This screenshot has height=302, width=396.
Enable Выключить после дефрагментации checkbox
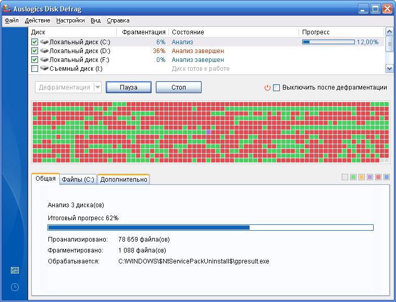tap(277, 87)
